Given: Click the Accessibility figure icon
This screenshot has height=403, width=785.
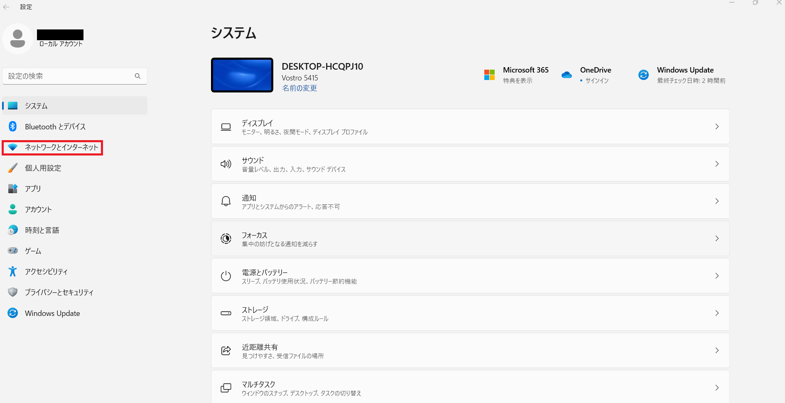Looking at the screenshot, I should (13, 271).
